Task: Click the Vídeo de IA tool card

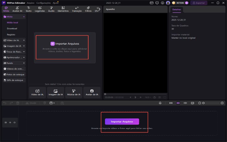Action: pyautogui.click(x=37, y=92)
